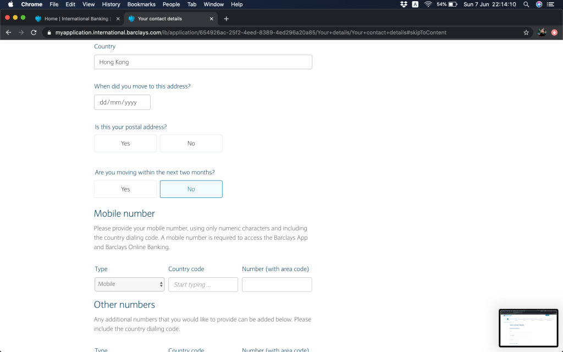Click the move-in date field
The image size is (563, 352).
tap(122, 102)
